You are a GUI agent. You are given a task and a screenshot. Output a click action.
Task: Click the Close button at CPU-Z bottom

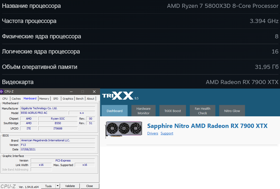[89, 186]
